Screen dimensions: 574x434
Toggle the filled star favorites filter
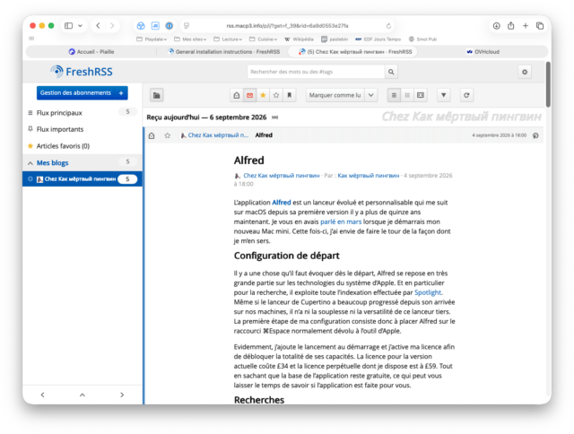click(263, 96)
